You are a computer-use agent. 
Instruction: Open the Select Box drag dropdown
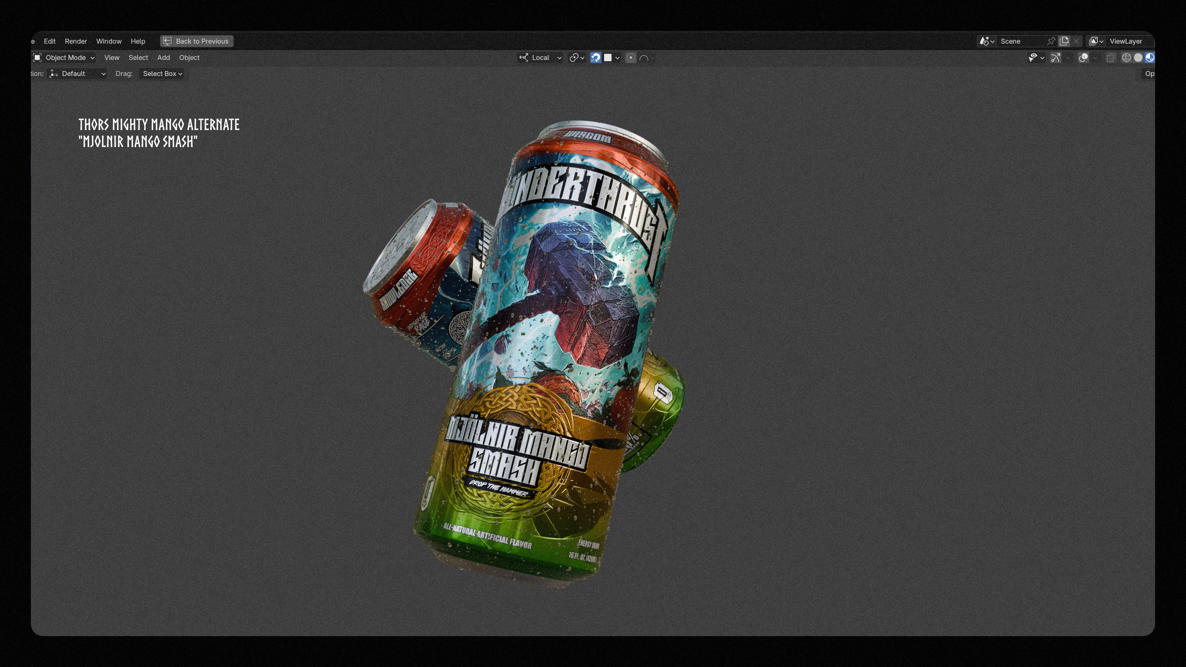(x=162, y=74)
